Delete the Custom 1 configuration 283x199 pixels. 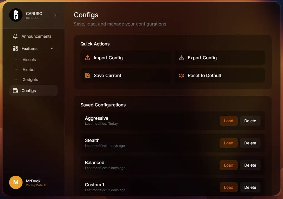click(250, 187)
